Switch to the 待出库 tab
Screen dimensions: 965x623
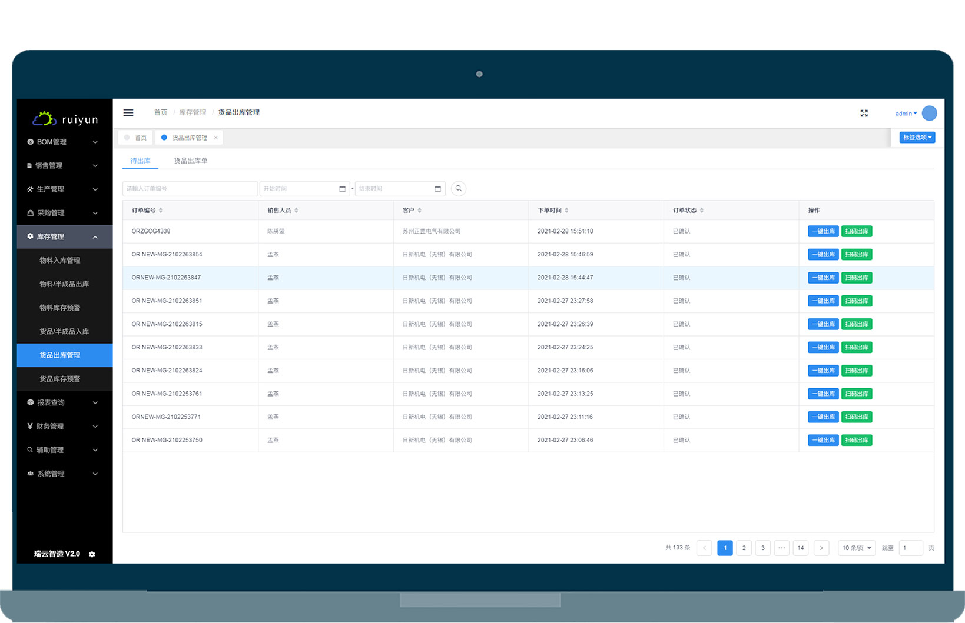click(x=140, y=161)
